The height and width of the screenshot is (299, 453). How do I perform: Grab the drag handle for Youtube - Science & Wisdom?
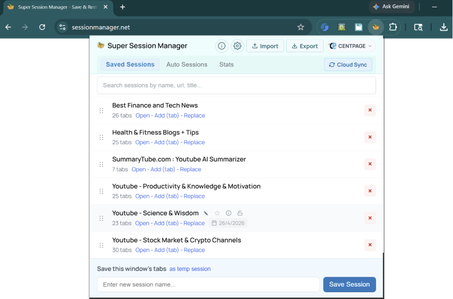(x=102, y=218)
